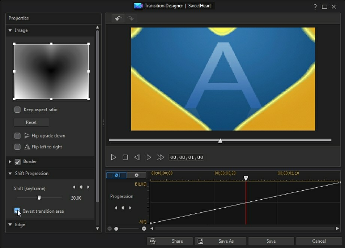Jump to next Progression keyframe
Image resolution: width=345 pixels, height=248 pixels.
point(130,208)
